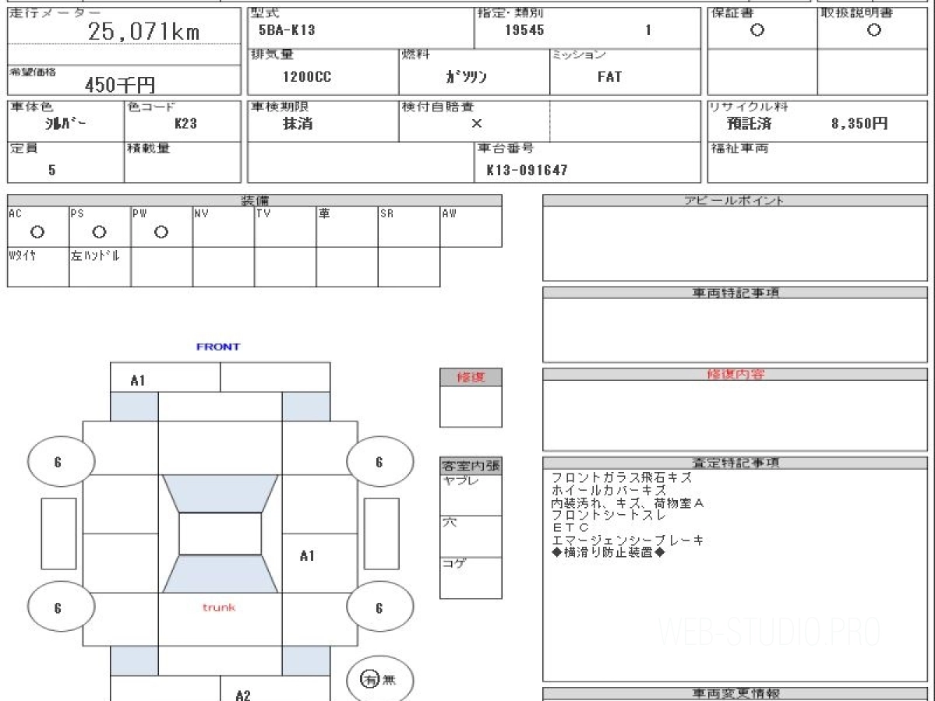Select the フロントガラス飛石キズ note line

point(622,477)
